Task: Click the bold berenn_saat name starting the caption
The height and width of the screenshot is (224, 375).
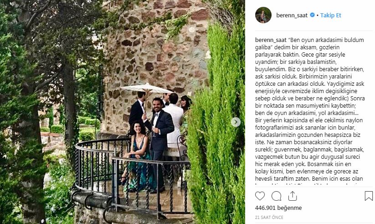Action: (x=271, y=40)
